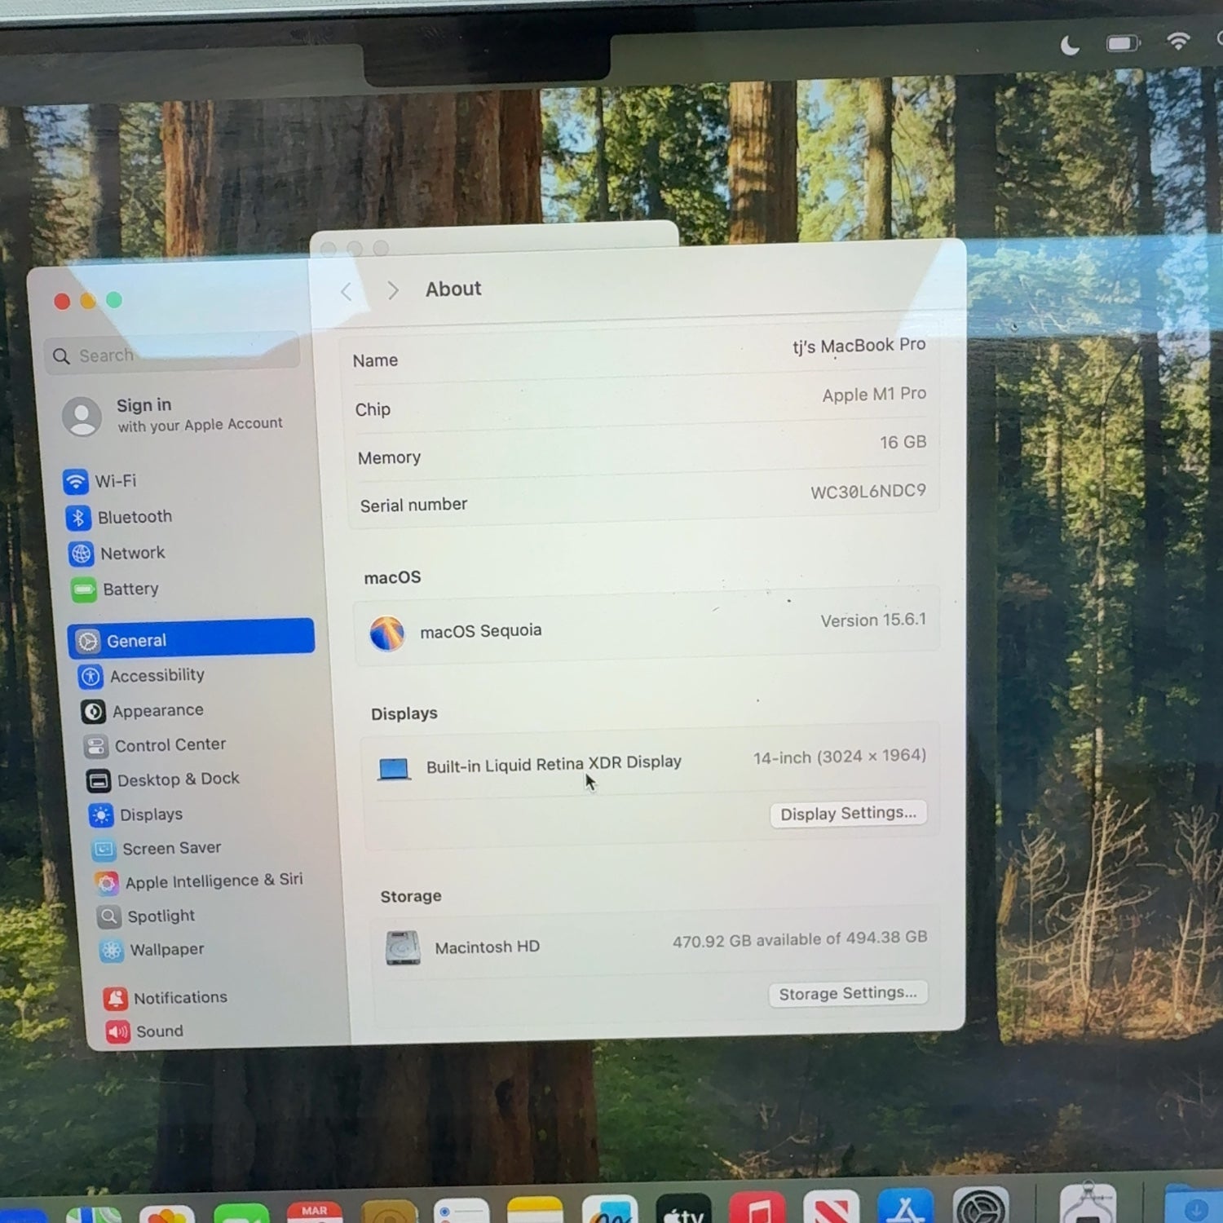Open Focus moon icon in menu bar

tap(1070, 45)
